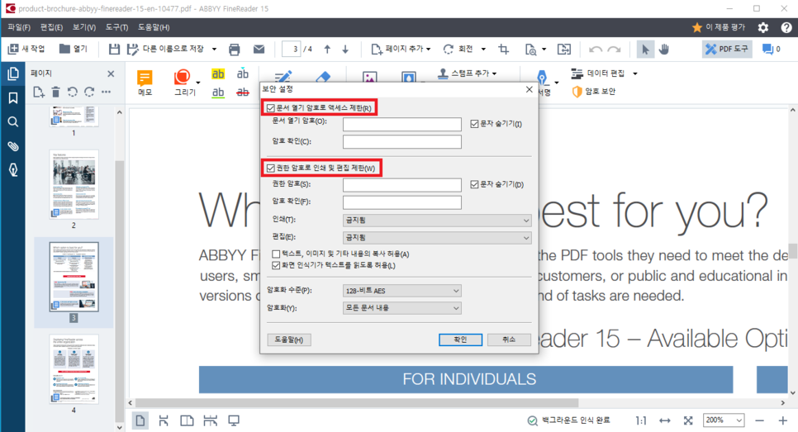Select the 메모 (Note) tool
The image size is (798, 432).
pos(145,83)
